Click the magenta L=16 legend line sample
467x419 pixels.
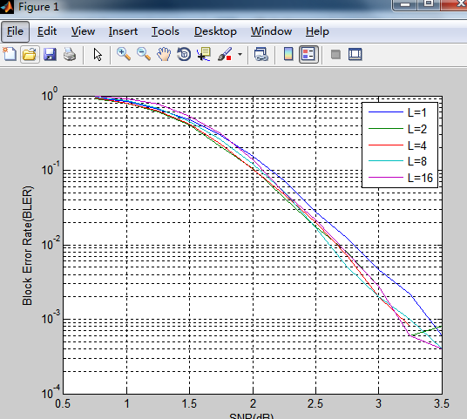[386, 178]
